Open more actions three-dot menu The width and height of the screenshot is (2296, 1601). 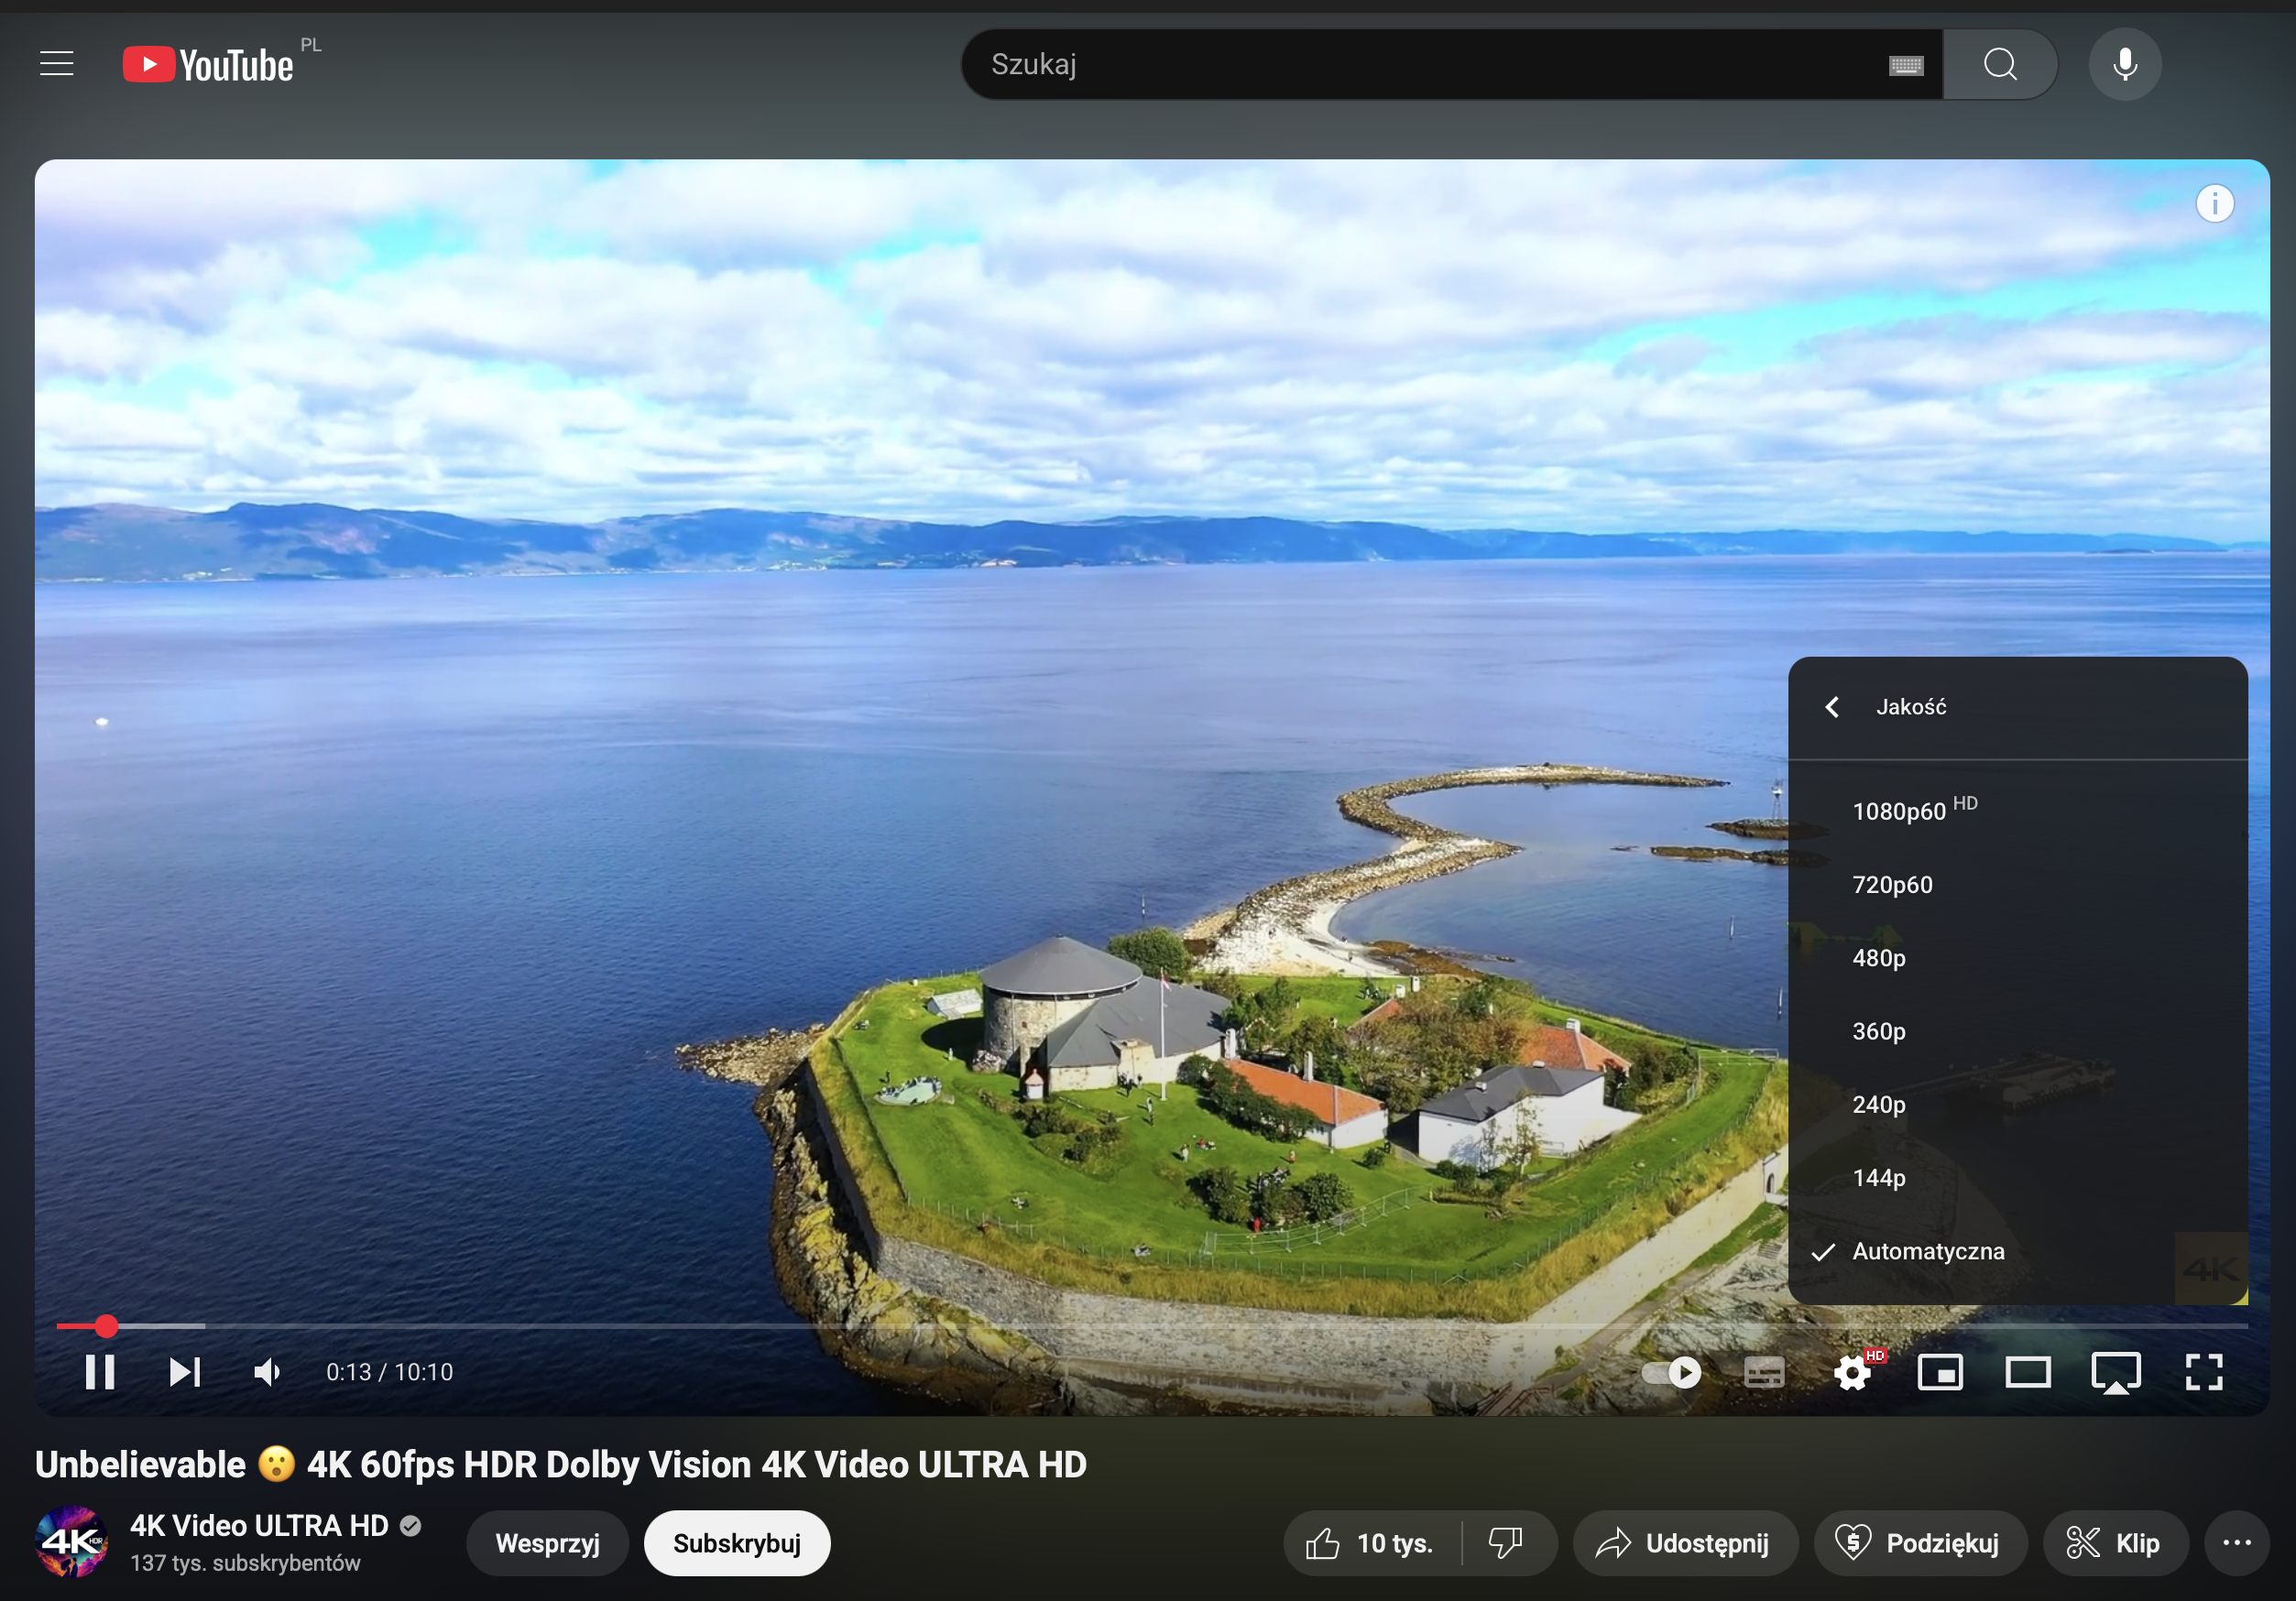point(2236,1542)
